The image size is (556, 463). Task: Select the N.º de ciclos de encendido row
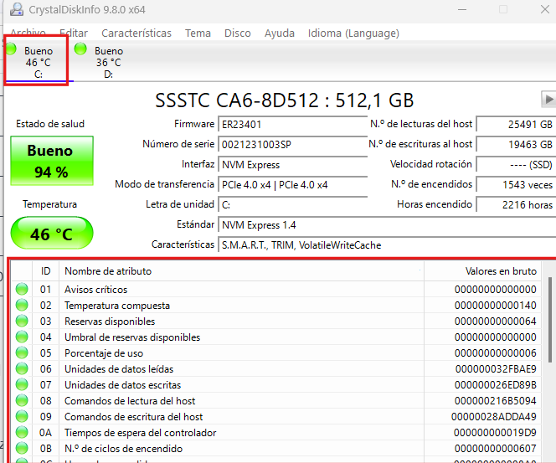click(275, 449)
